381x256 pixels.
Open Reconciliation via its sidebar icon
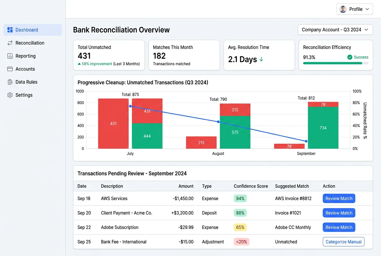(x=10, y=43)
